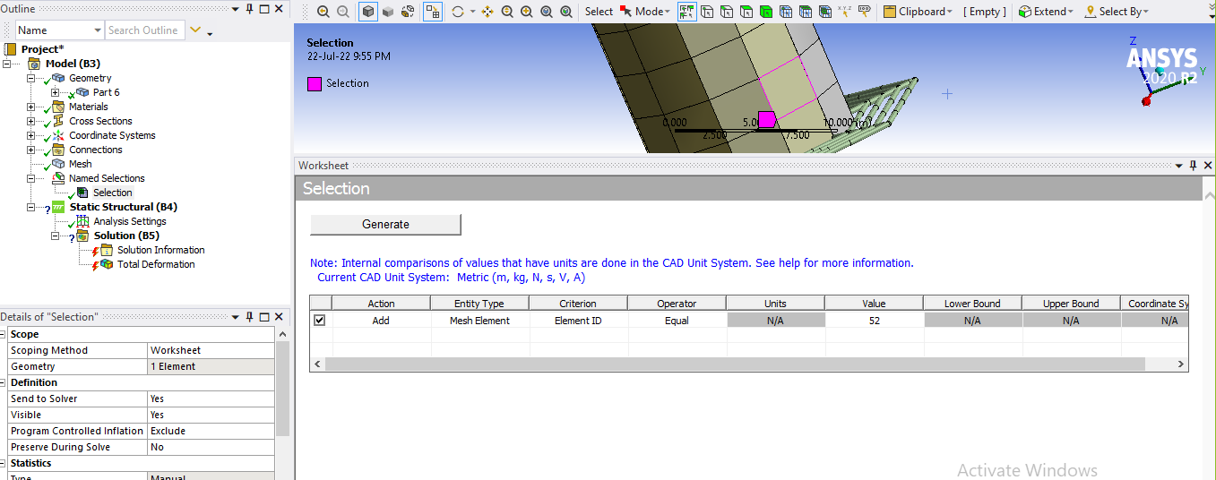Uncheck the Add Mesh Element row checkbox

tap(320, 320)
